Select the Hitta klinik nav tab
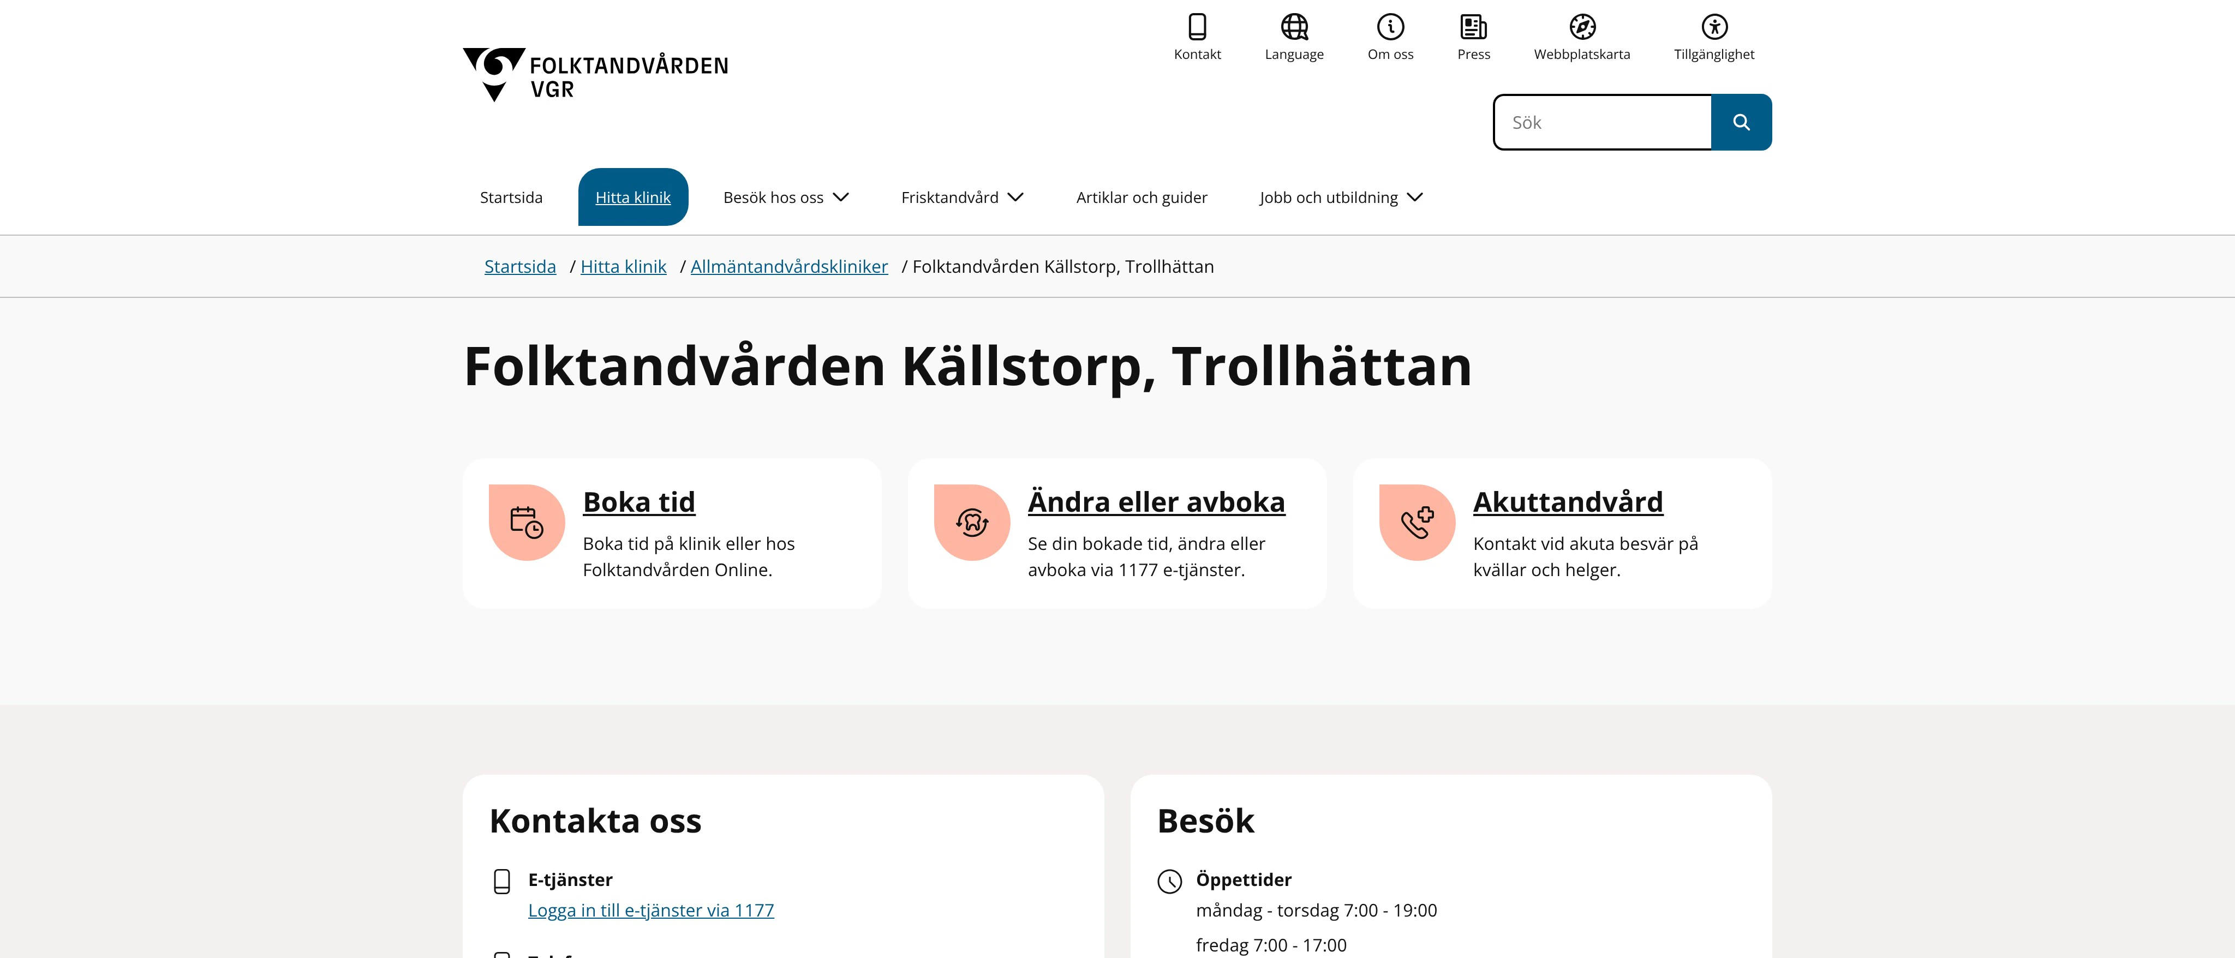2235x958 pixels. tap(632, 197)
